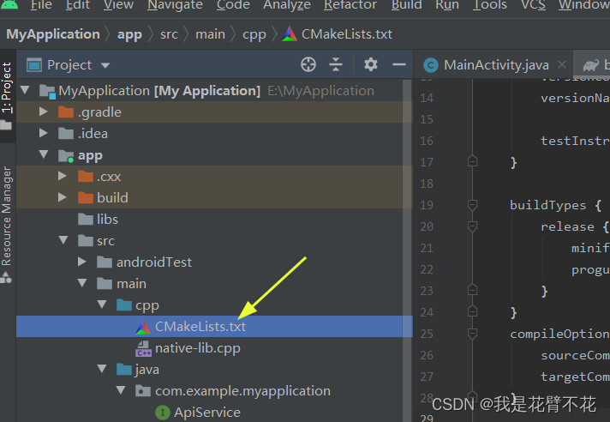The height and width of the screenshot is (422, 610).
Task: Open the VCS menu
Action: point(533,4)
